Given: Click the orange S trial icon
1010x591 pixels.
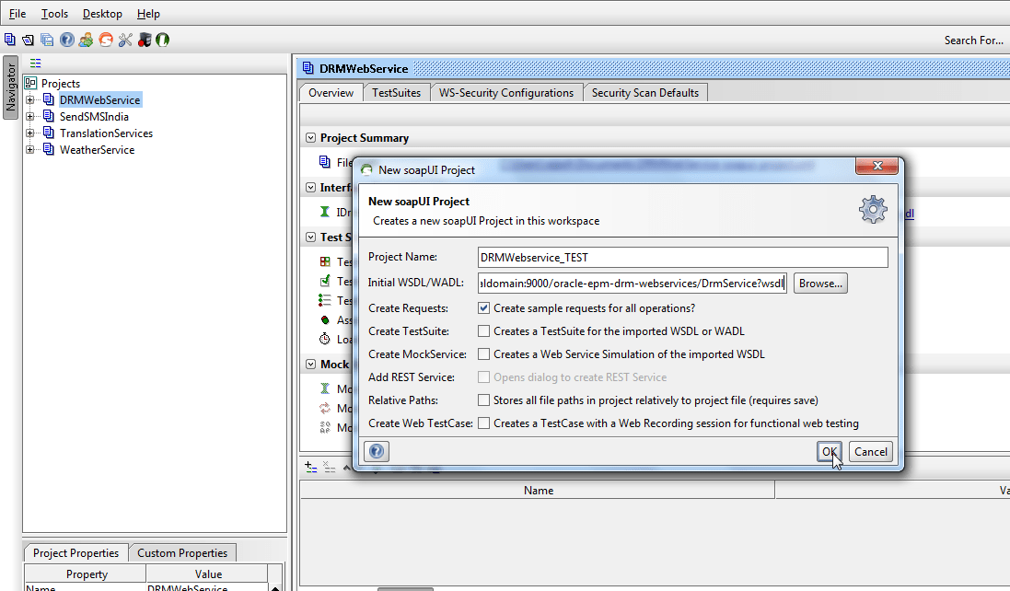Looking at the screenshot, I should tap(106, 40).
